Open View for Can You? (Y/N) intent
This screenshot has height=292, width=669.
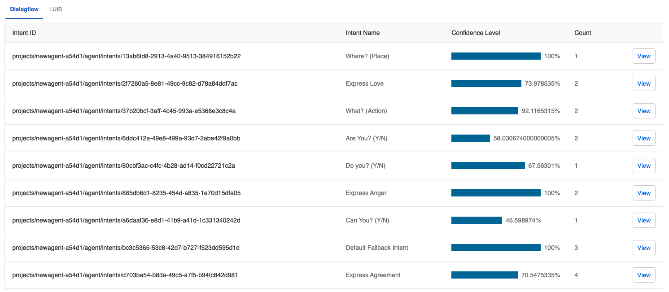(x=644, y=220)
